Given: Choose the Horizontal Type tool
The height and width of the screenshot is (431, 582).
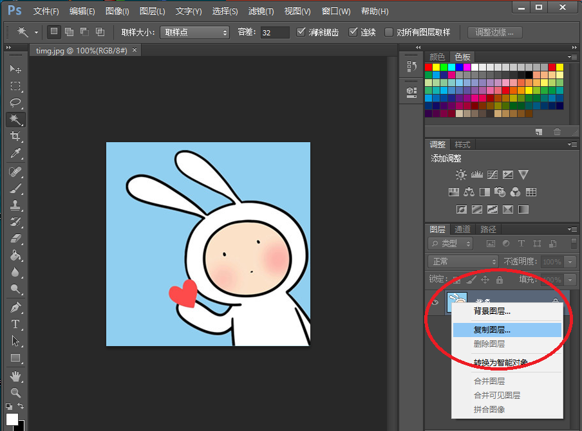Looking at the screenshot, I should tap(15, 324).
